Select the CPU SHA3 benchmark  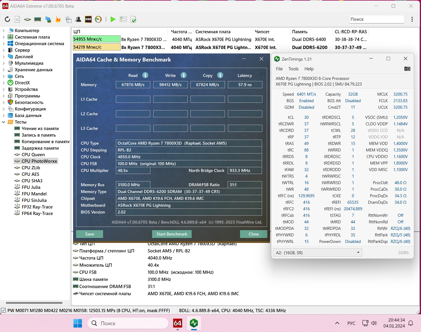point(32,181)
